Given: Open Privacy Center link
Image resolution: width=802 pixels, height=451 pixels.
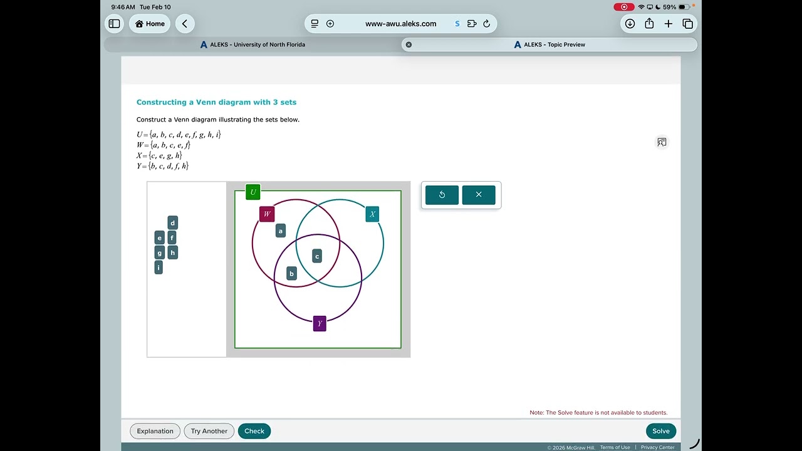Looking at the screenshot, I should 658,447.
